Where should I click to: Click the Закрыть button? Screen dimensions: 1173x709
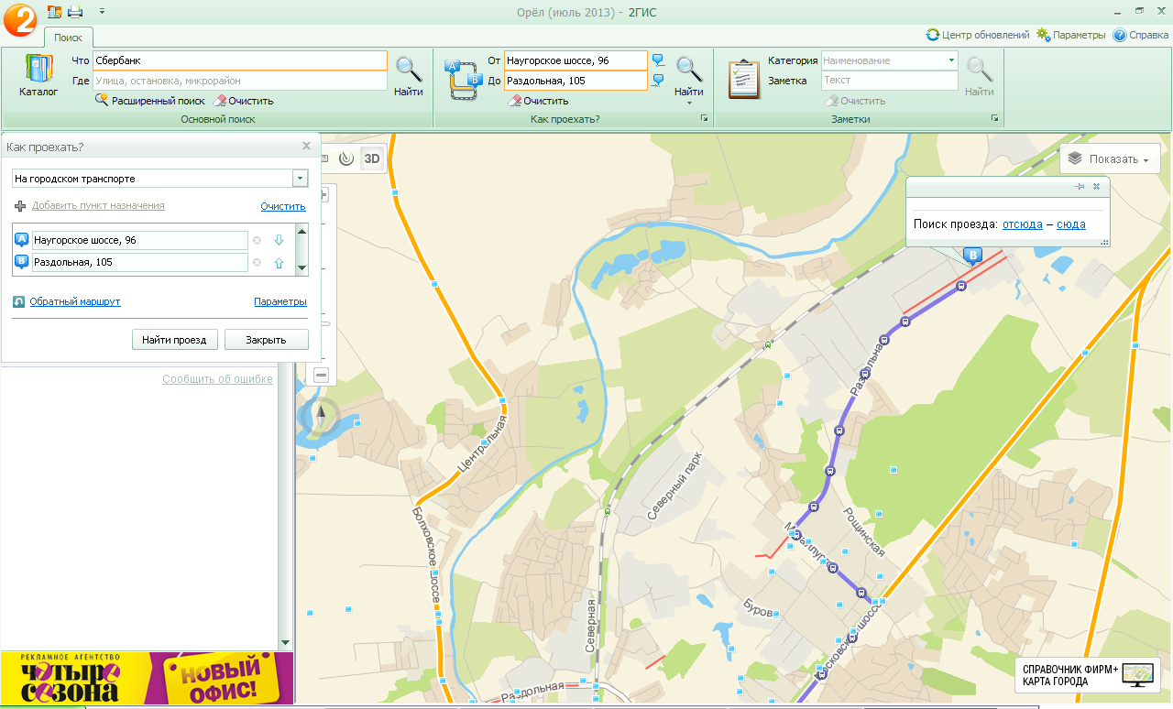pos(267,340)
